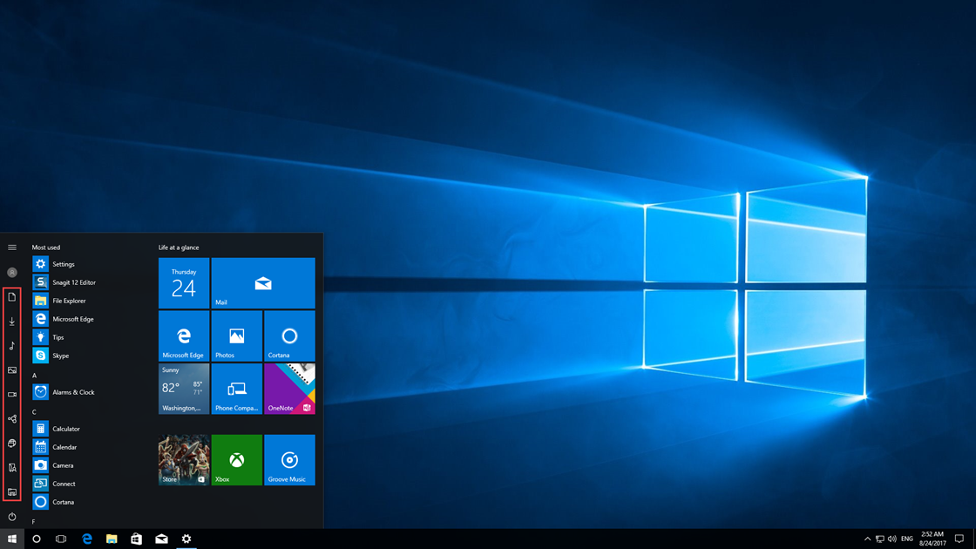The image size is (976, 549).
Task: Expand the Start menu hamburger
Action: [12, 247]
